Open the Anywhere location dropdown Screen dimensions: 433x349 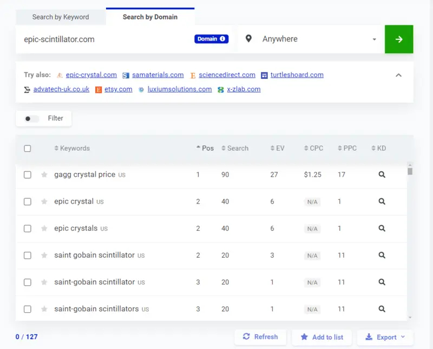[311, 39]
